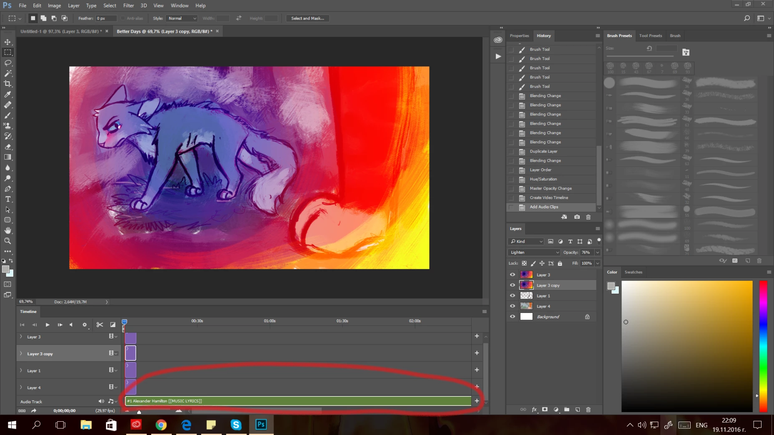Delete layer trash icon in Layers panel
The image size is (774, 435).
588,410
